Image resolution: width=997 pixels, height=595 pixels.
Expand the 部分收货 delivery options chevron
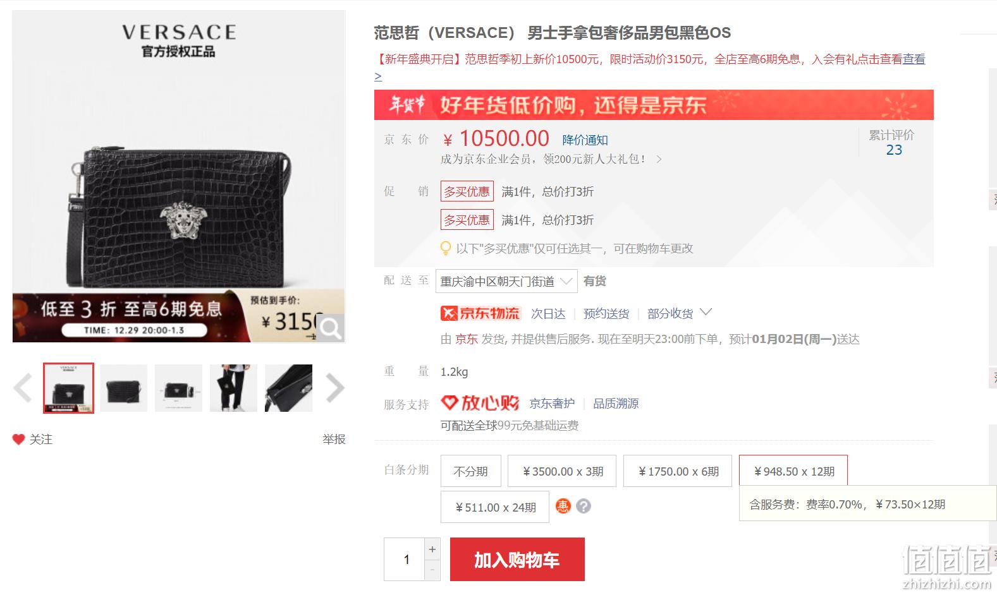706,313
